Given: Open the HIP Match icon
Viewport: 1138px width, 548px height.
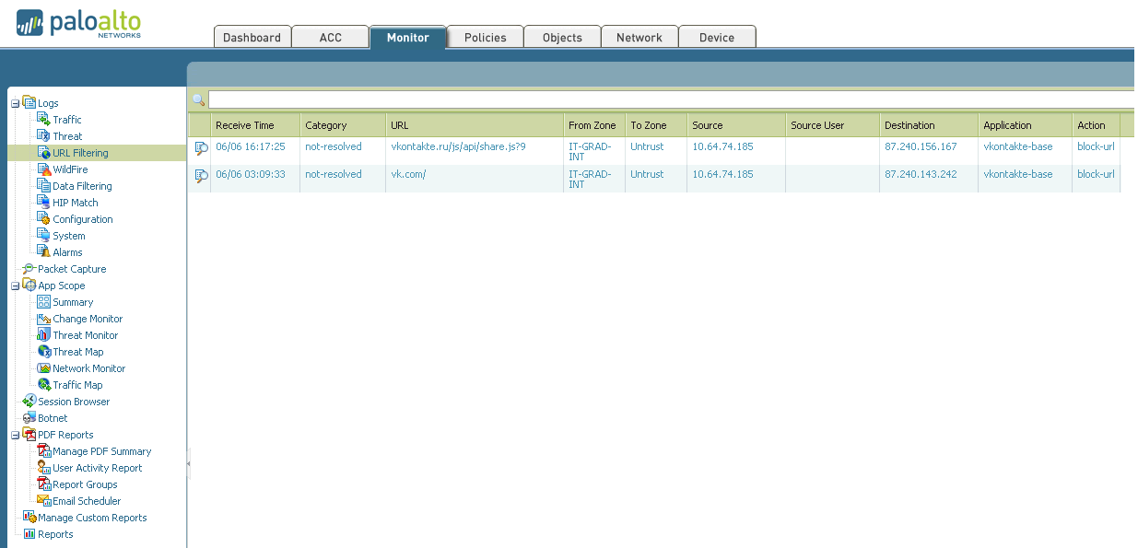Looking at the screenshot, I should click(43, 202).
